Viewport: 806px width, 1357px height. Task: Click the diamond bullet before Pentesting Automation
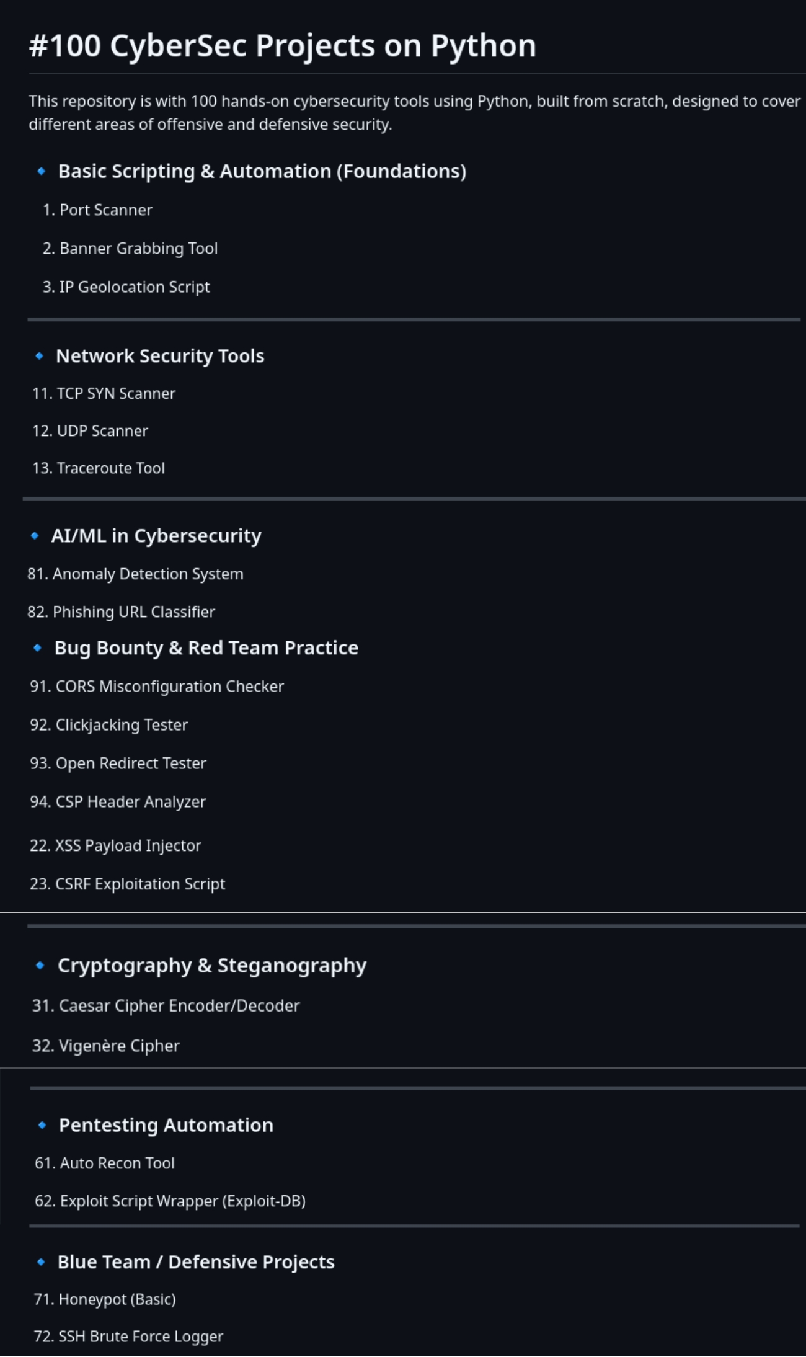[42, 1125]
